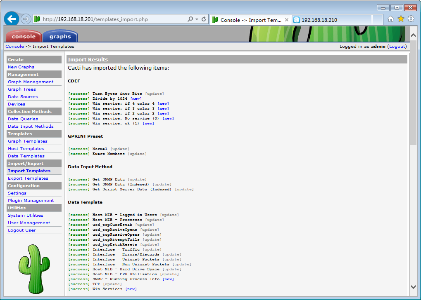Open the address bar dropdown arrow
Image resolution: width=421 pixels, height=300 pixels.
click(197, 19)
